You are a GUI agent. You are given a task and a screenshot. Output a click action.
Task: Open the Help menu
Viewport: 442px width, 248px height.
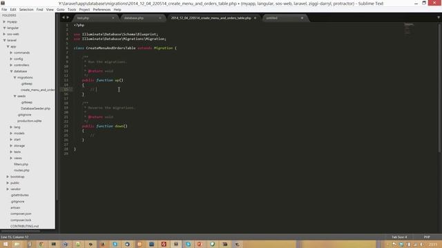[117, 9]
